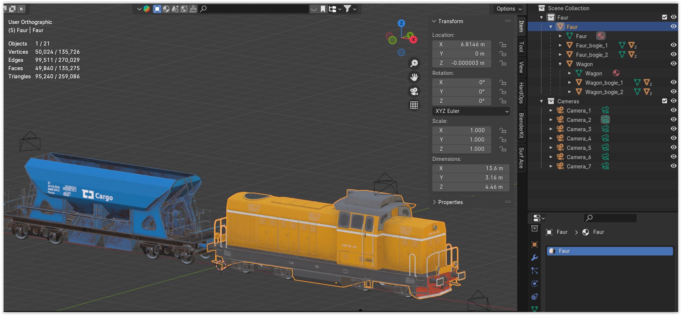Toggle visibility of Cameras collection

(x=673, y=101)
